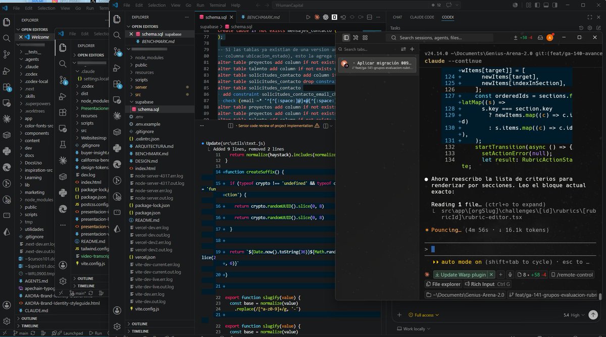Add new tab in Warp tabs panel
Screen dimensions: 606x337
pyautogui.click(x=412, y=49)
